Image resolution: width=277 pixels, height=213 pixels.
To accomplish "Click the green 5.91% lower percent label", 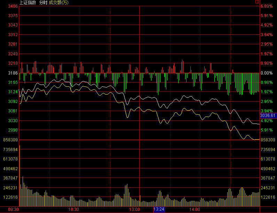I will (x=266, y=130).
